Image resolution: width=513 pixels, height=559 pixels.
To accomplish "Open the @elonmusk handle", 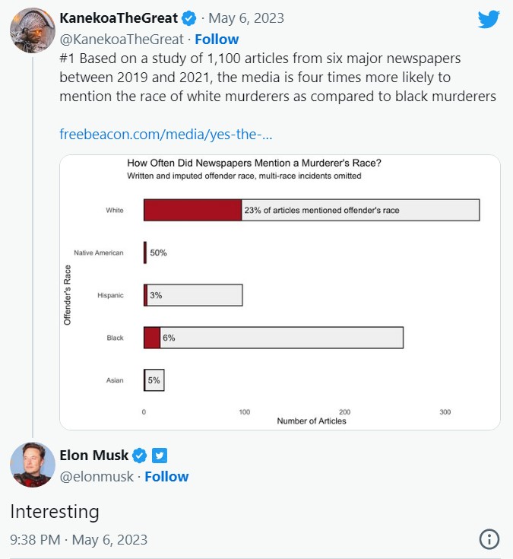I will (97, 477).
